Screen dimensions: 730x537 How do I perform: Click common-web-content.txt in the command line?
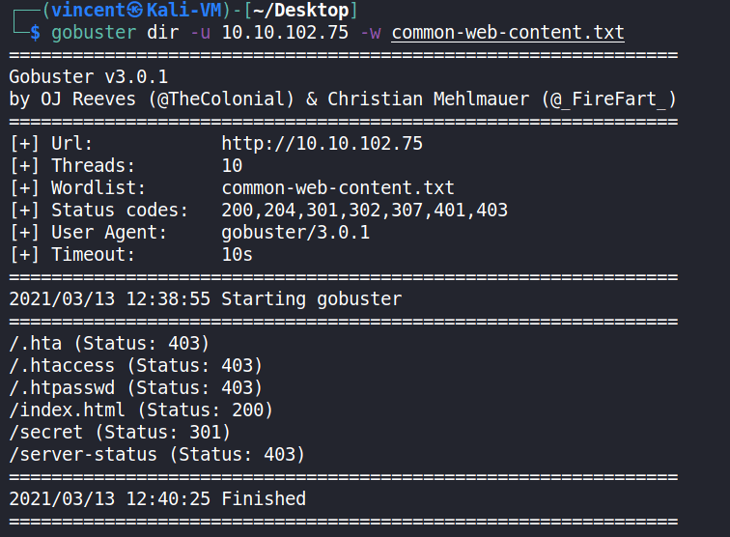tap(508, 33)
